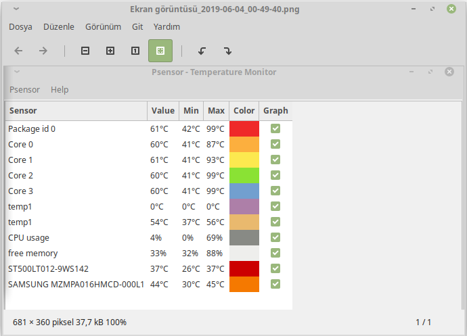Select the Core 1 sensor name
The width and height of the screenshot is (467, 336).
tap(20, 160)
